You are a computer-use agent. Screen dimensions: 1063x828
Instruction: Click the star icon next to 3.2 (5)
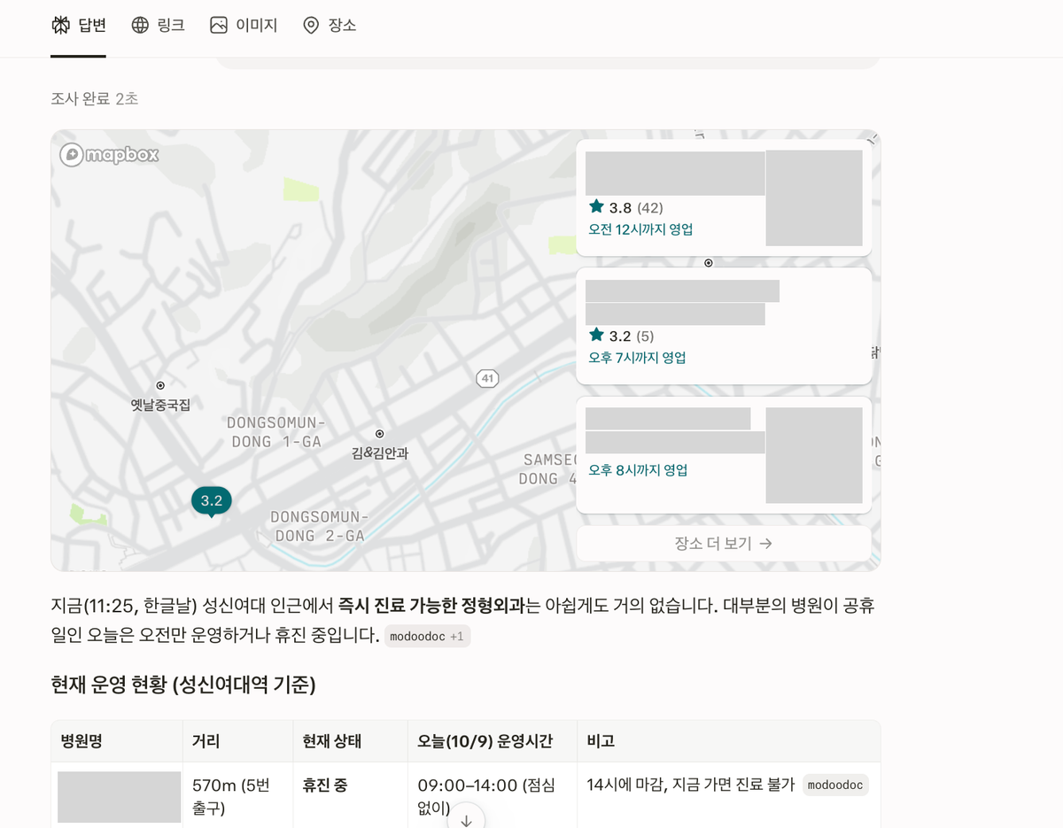pos(596,335)
